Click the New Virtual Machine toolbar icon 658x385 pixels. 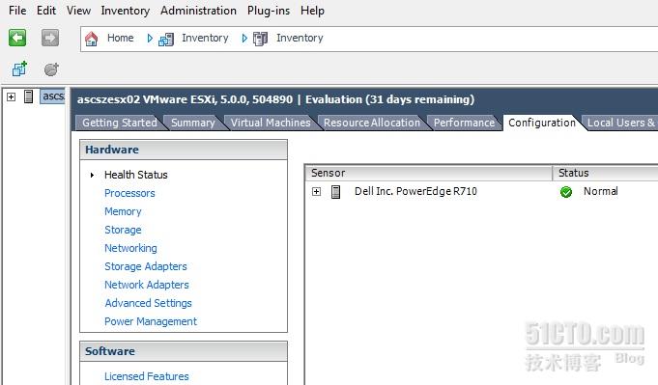click(19, 69)
